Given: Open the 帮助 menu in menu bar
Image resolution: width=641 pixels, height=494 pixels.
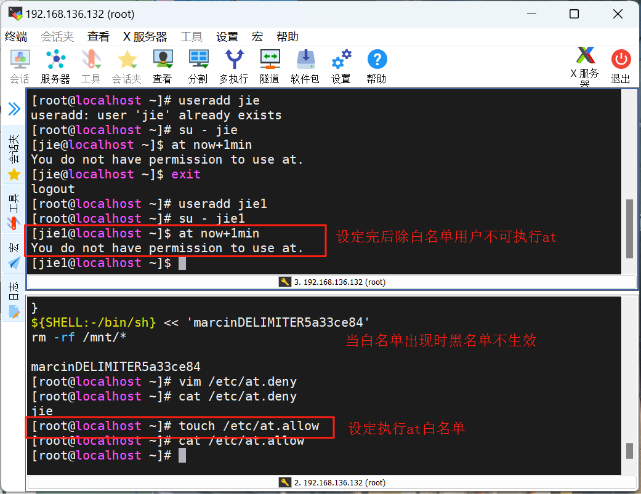Looking at the screenshot, I should [x=288, y=37].
